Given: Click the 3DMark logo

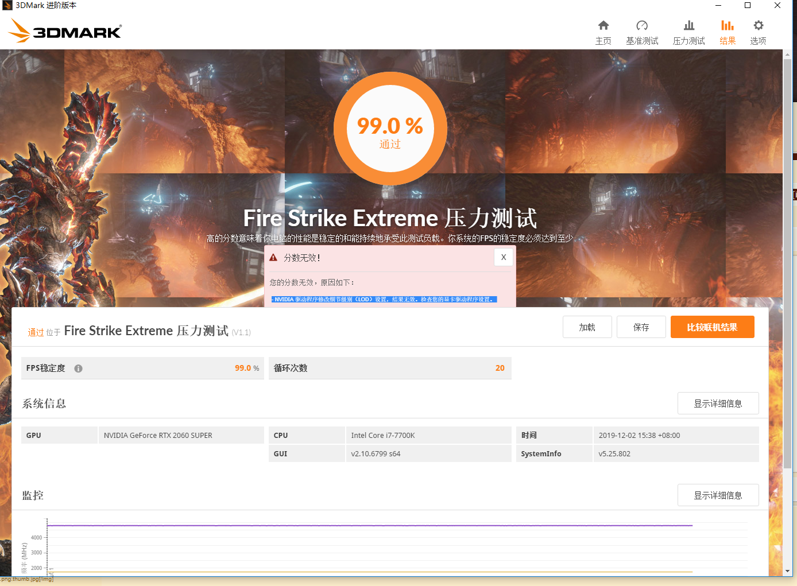Looking at the screenshot, I should click(64, 30).
